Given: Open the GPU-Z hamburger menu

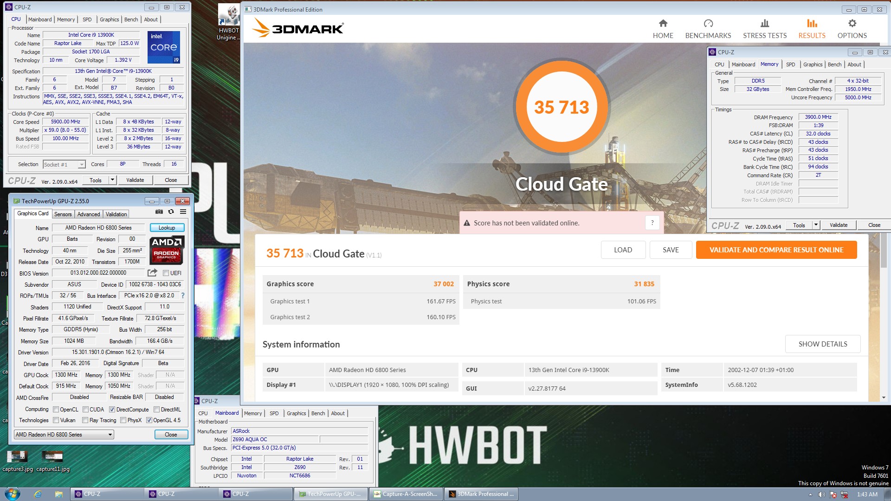Looking at the screenshot, I should pos(183,212).
